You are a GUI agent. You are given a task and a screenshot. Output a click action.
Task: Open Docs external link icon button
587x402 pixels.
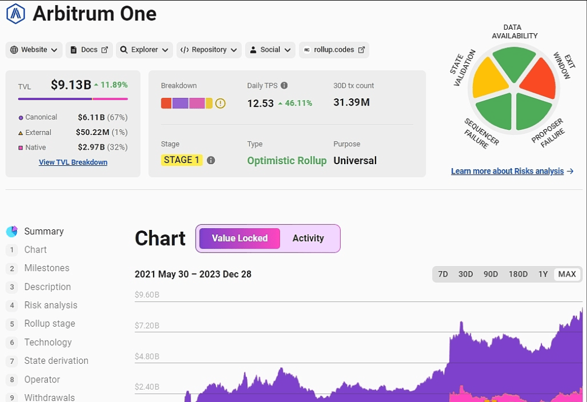[x=89, y=49]
